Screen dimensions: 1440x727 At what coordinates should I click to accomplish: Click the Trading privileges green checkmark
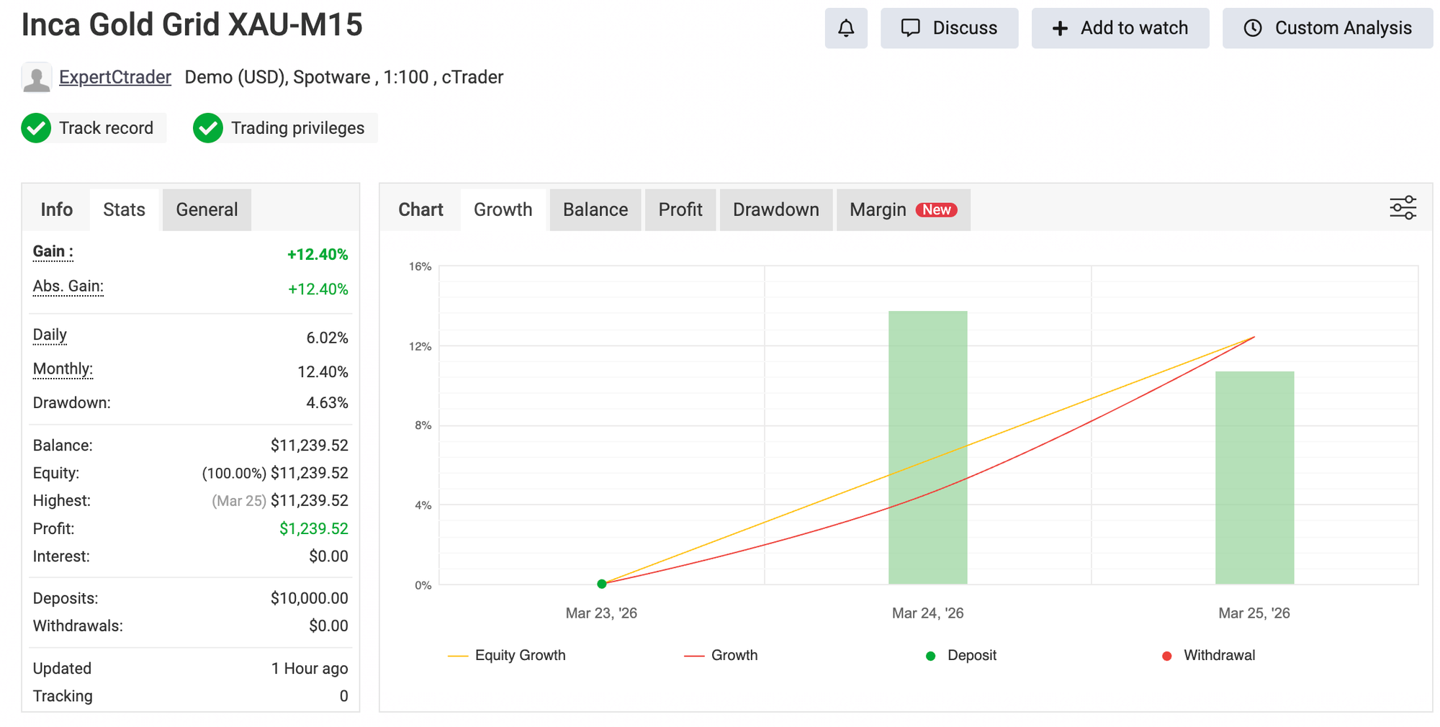click(x=208, y=128)
